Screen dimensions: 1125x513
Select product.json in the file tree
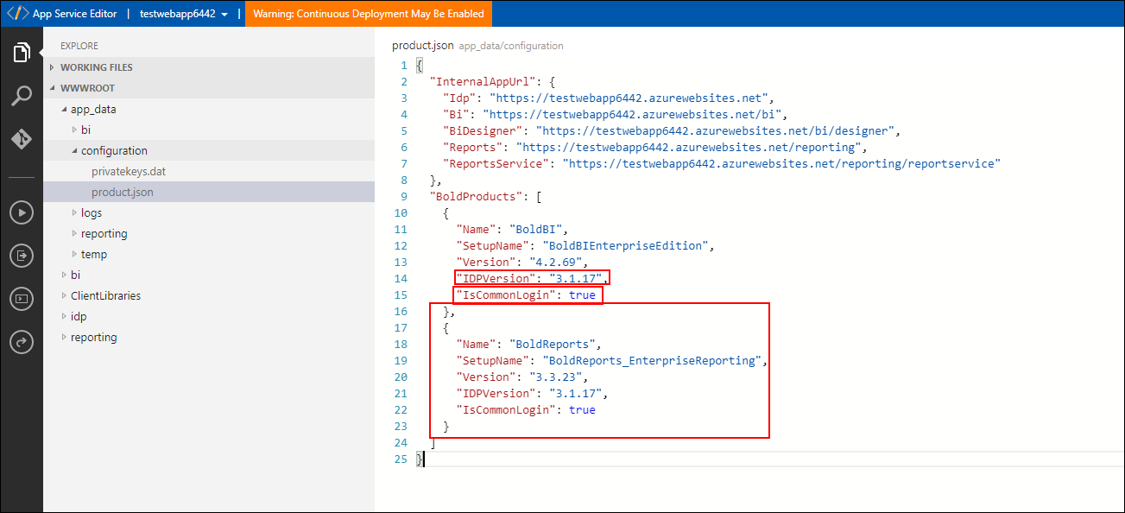click(209, 192)
